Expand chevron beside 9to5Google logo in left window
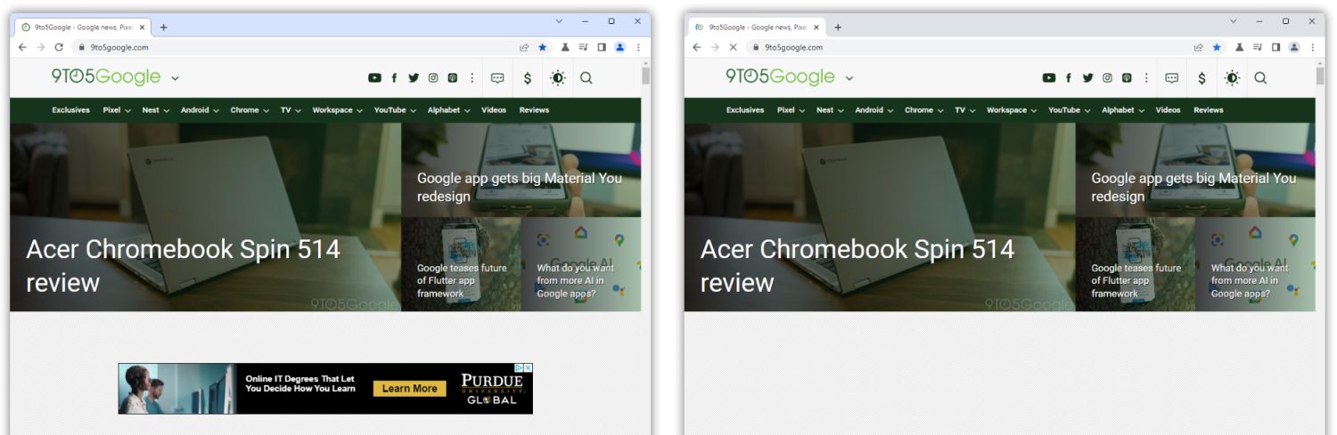 pos(175,78)
